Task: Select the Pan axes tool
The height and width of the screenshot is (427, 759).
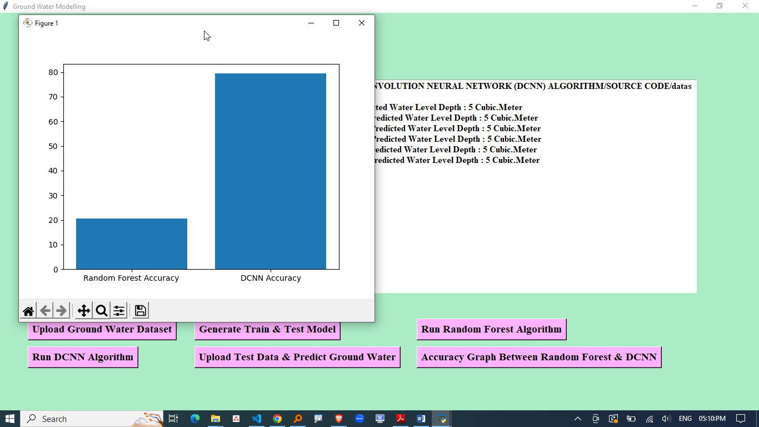Action: coord(83,311)
